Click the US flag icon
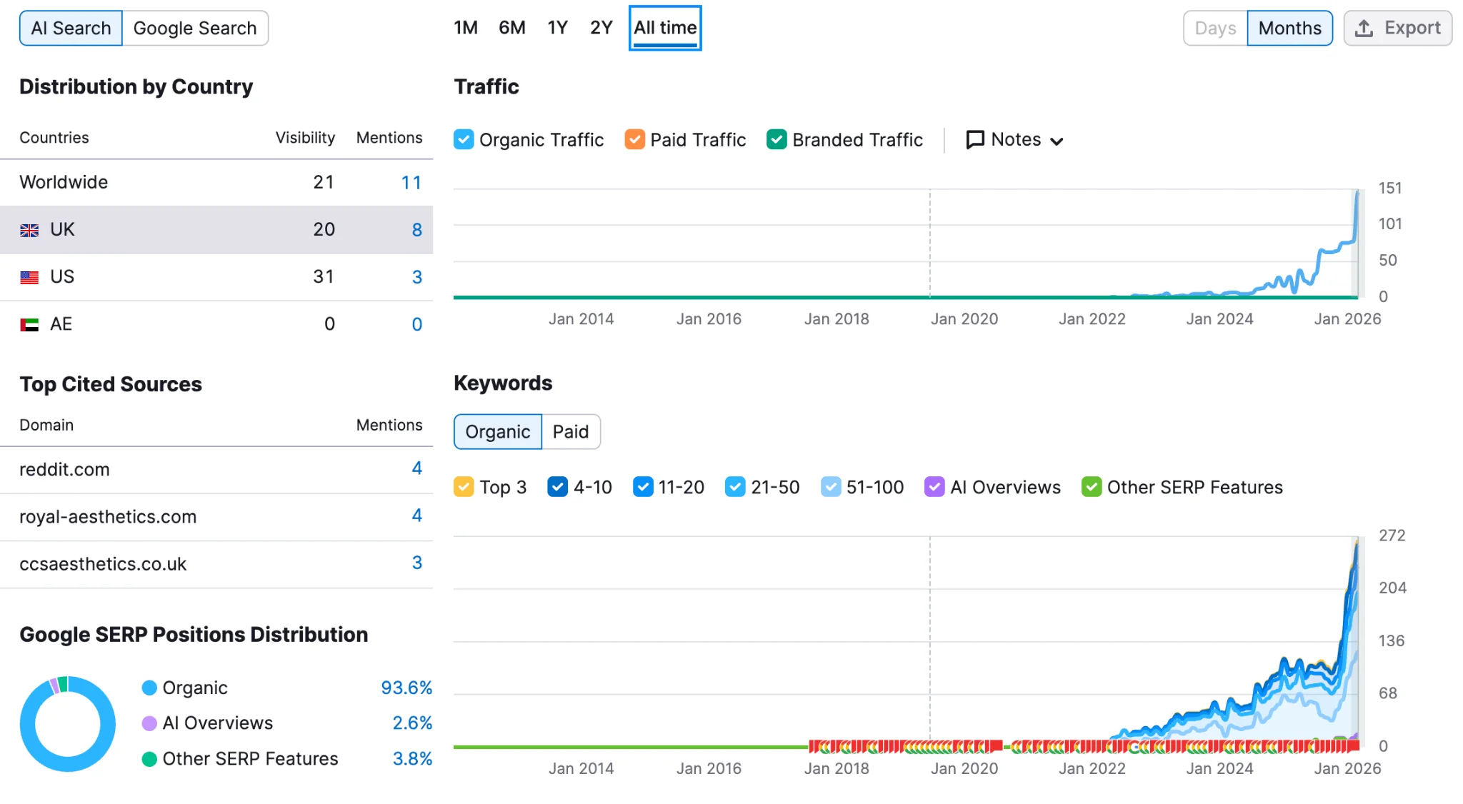 tap(29, 277)
